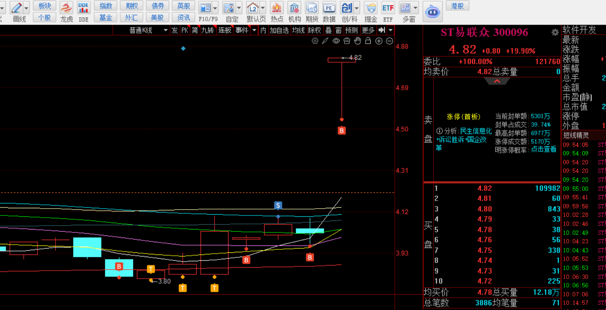
Task: Select the chart pen drawing icon
Action: (325, 41)
